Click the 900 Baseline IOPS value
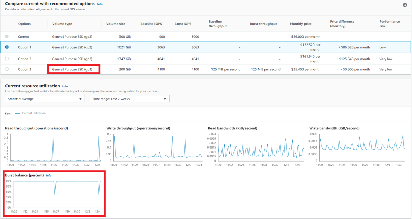This screenshot has height=219, width=412. (161, 36)
